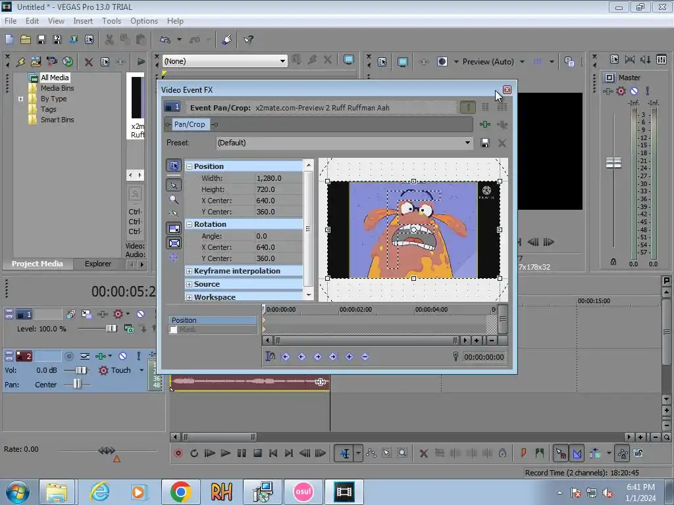Select the Normal Edit Tool in bottom toolbar

pyautogui.click(x=345, y=453)
